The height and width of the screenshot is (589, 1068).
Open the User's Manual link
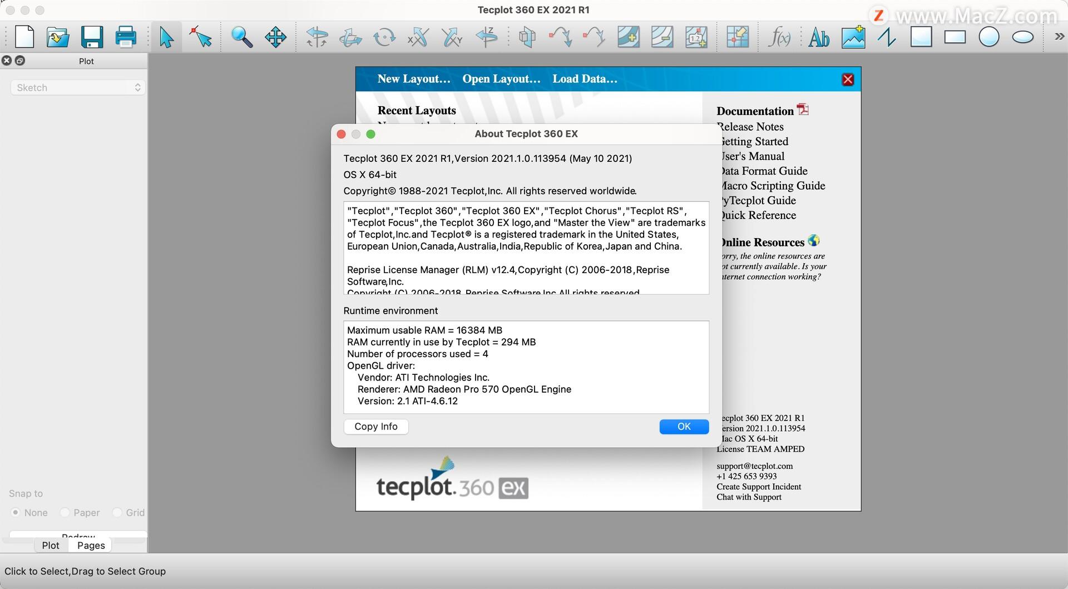point(752,156)
